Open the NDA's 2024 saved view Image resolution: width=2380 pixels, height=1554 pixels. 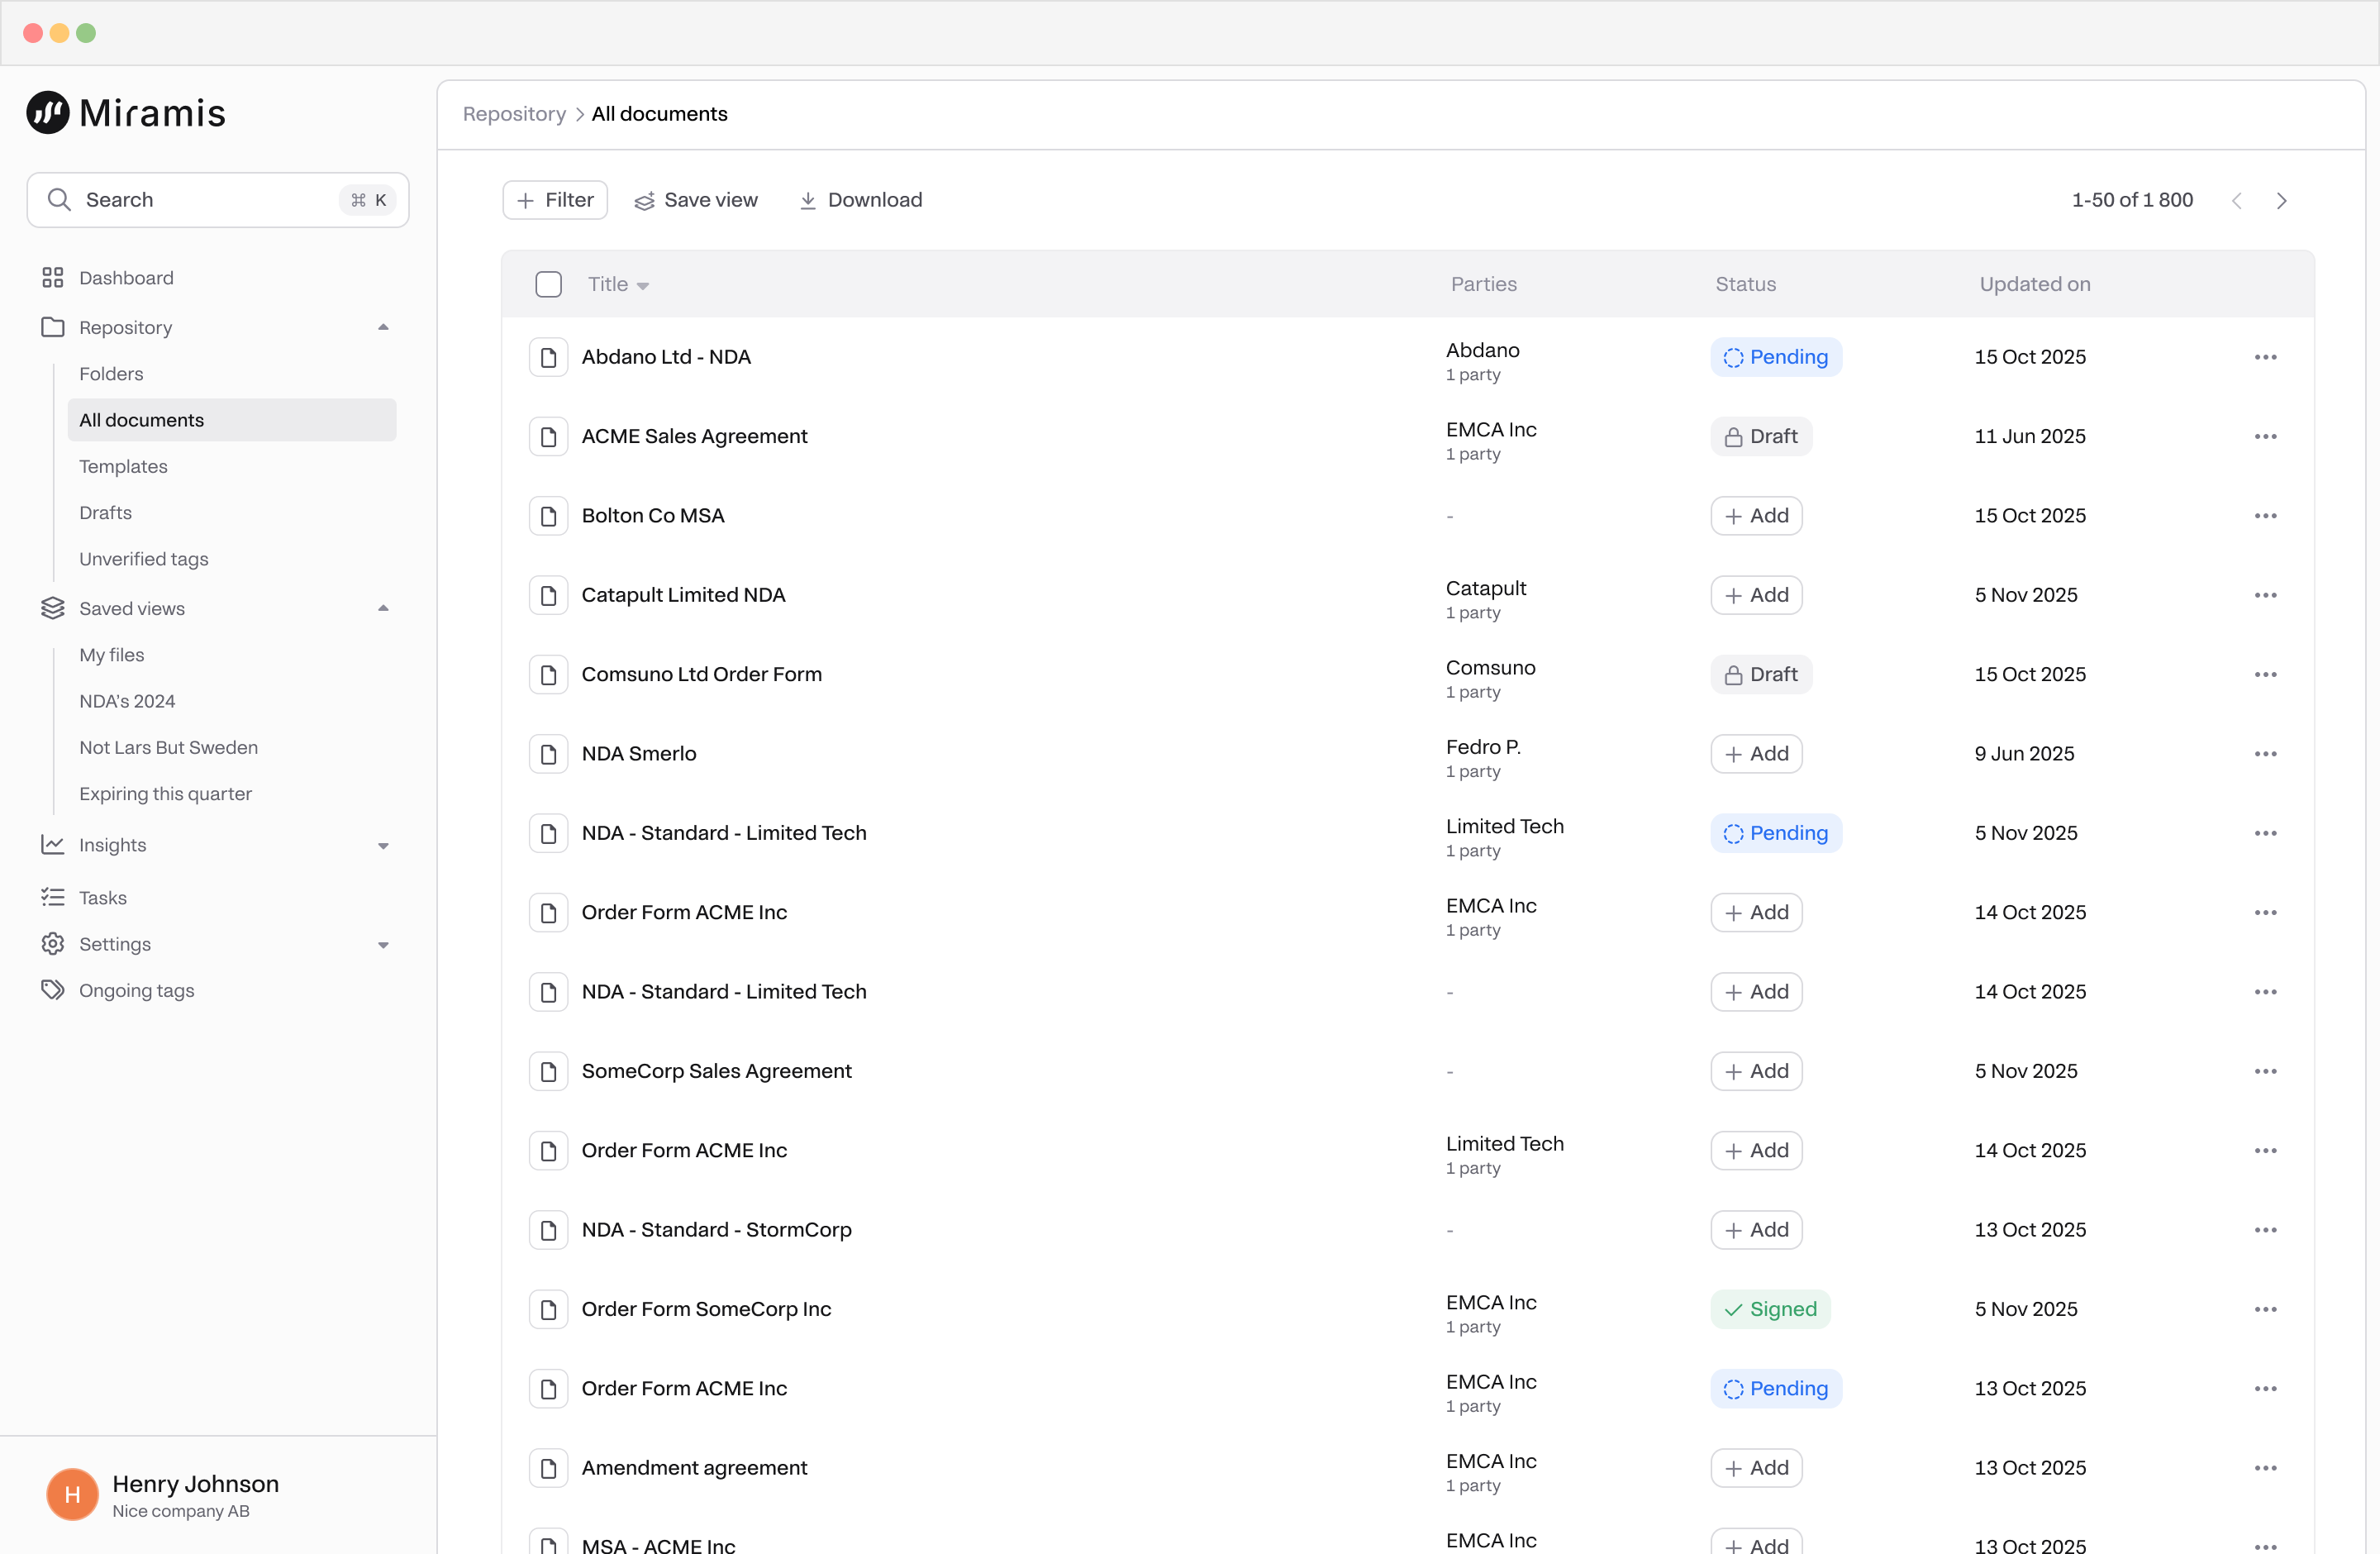[x=127, y=701]
